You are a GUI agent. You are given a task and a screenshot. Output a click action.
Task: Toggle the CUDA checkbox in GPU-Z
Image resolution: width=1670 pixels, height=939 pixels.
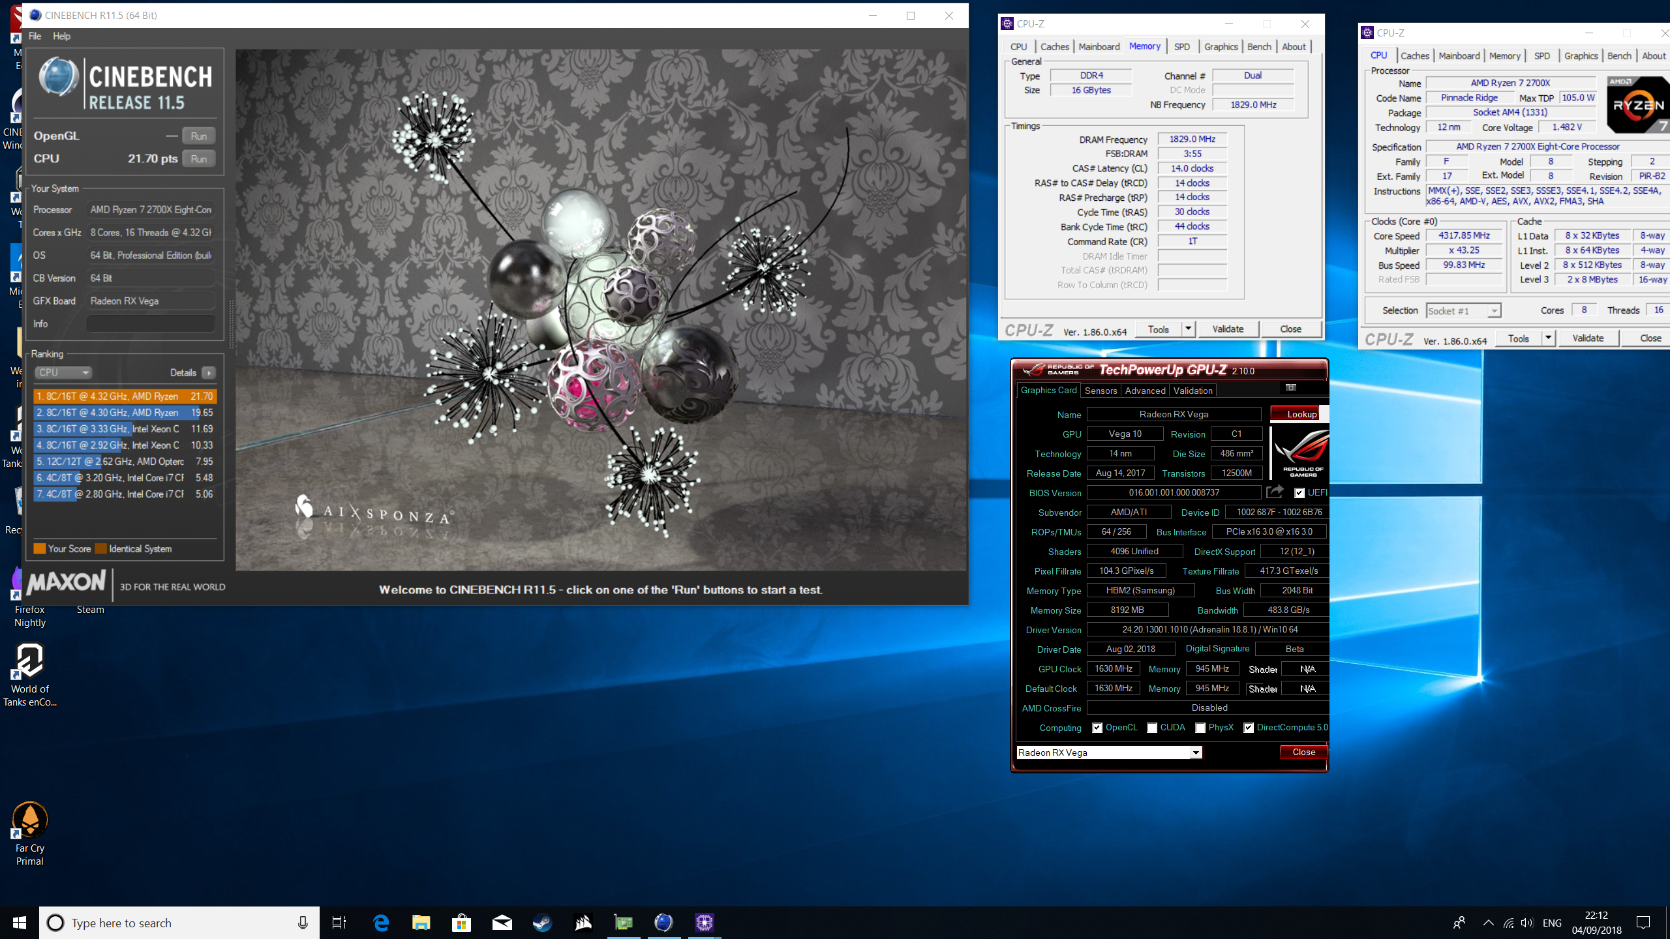click(1152, 728)
